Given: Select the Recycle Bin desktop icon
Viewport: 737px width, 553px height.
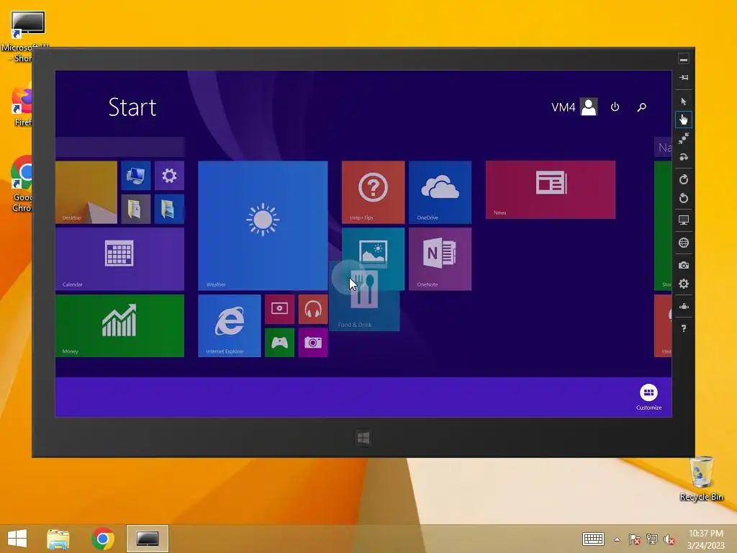Looking at the screenshot, I should click(701, 479).
